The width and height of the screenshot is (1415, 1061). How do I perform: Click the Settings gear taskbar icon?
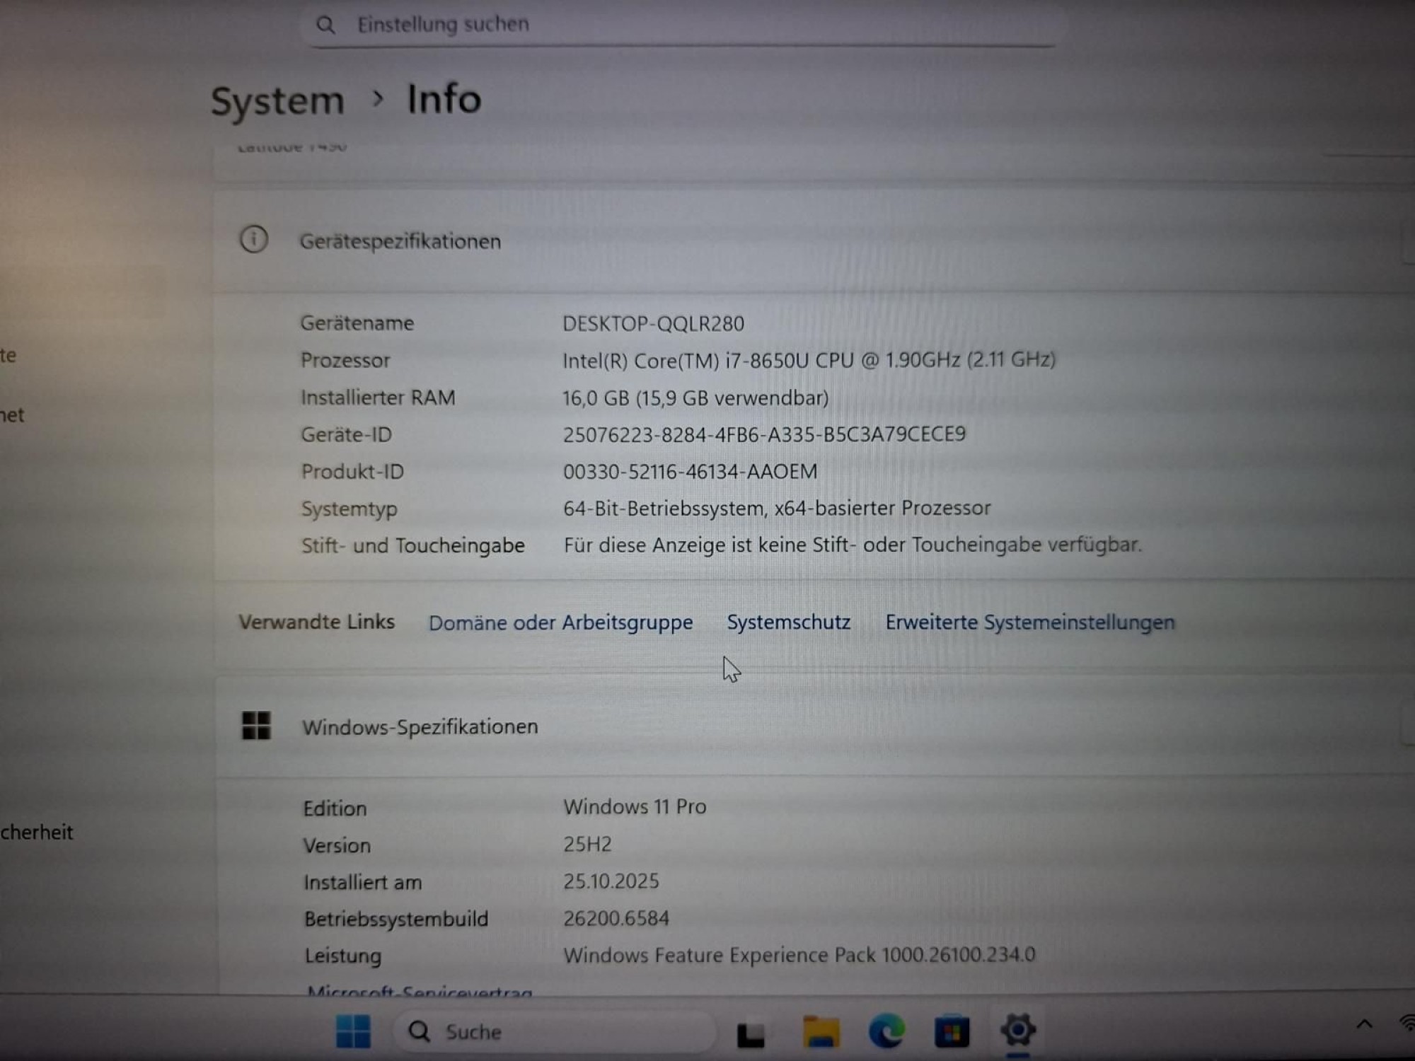click(x=1017, y=1030)
